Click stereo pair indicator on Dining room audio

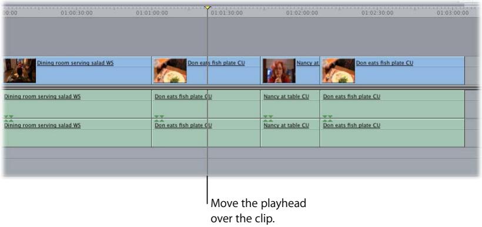pyautogui.click(x=9, y=118)
